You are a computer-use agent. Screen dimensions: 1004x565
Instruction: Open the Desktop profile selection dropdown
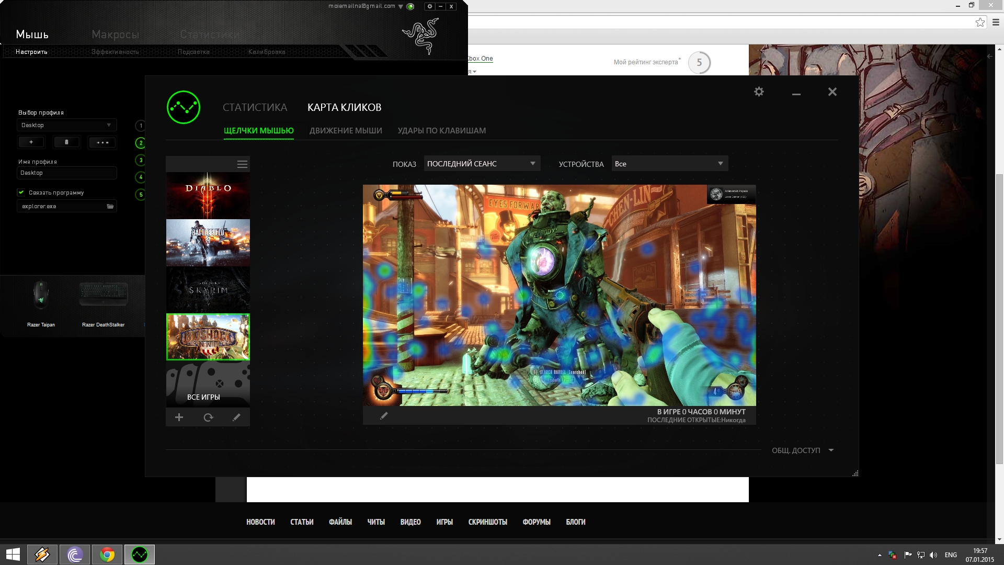click(66, 125)
